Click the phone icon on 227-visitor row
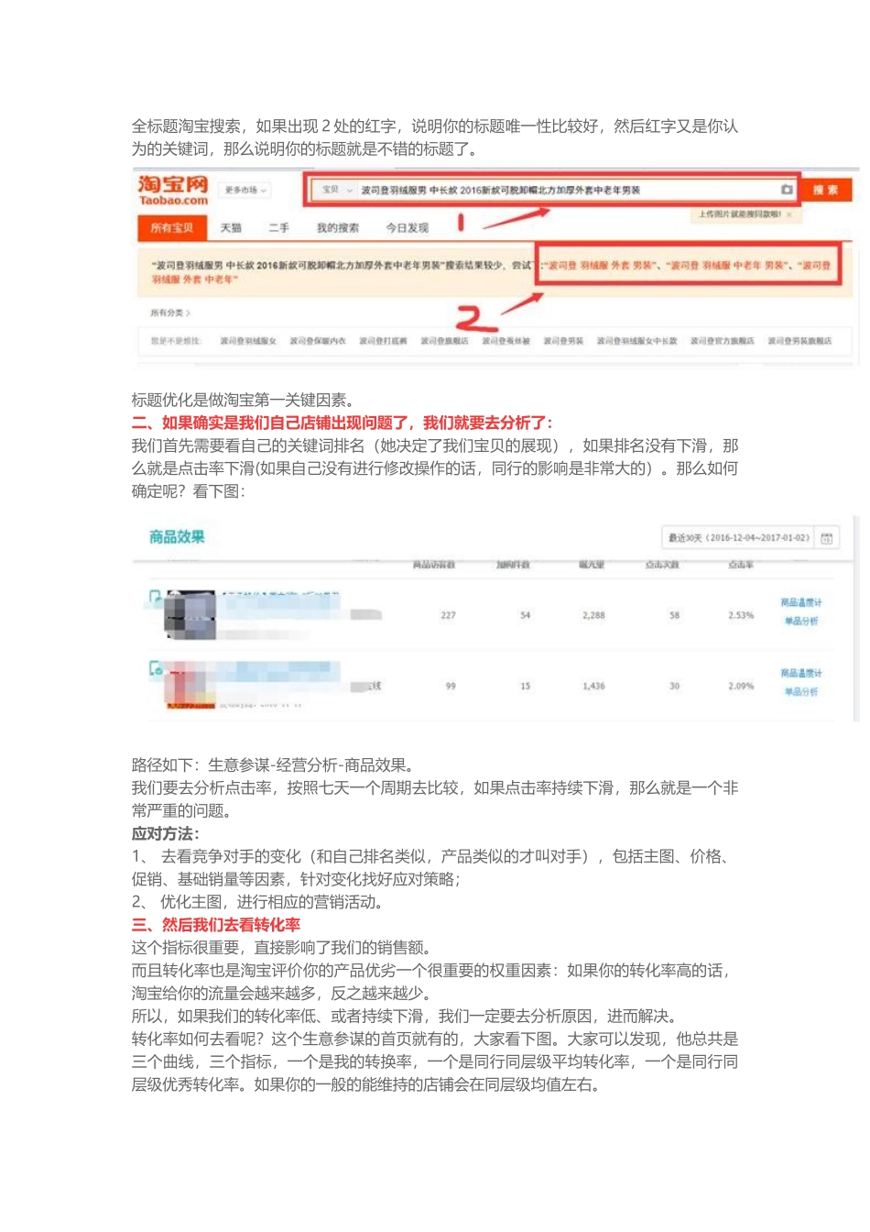Screen dimensions: 870x1232 click(x=156, y=598)
